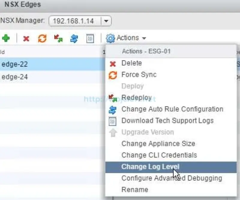Click Delete in the Actions menu

pyautogui.click(x=131, y=63)
